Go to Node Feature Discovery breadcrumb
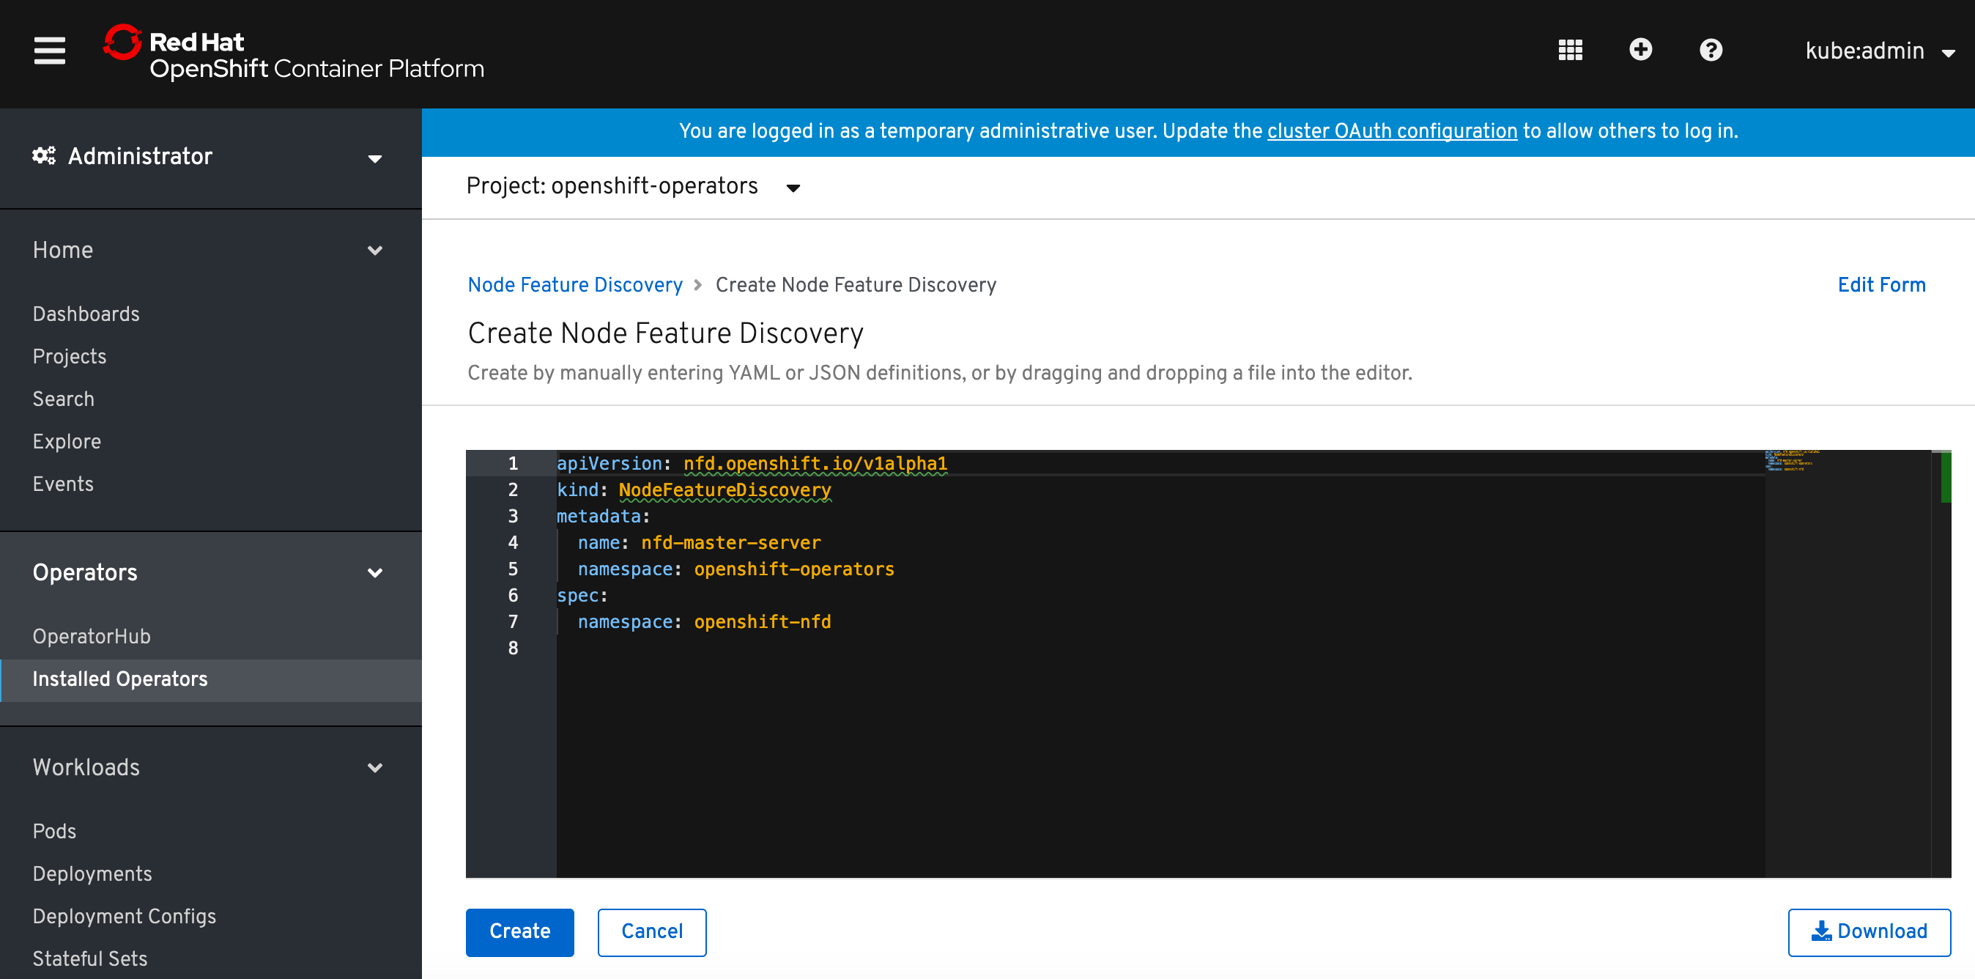 pos(574,284)
